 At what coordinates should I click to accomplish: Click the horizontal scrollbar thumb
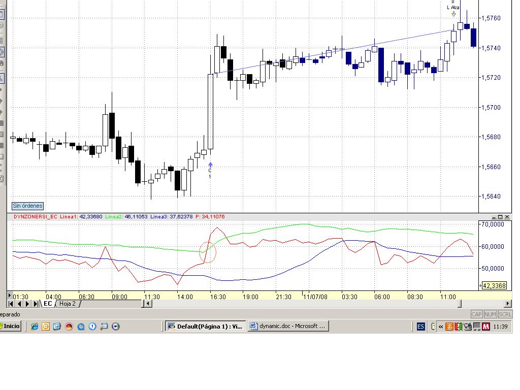tap(459, 304)
